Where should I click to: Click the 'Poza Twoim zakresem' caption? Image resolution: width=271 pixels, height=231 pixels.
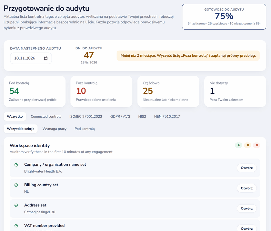tap(226, 100)
